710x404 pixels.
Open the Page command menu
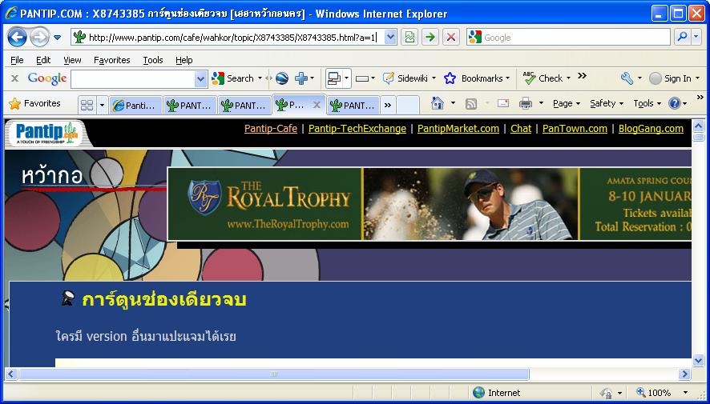click(567, 103)
